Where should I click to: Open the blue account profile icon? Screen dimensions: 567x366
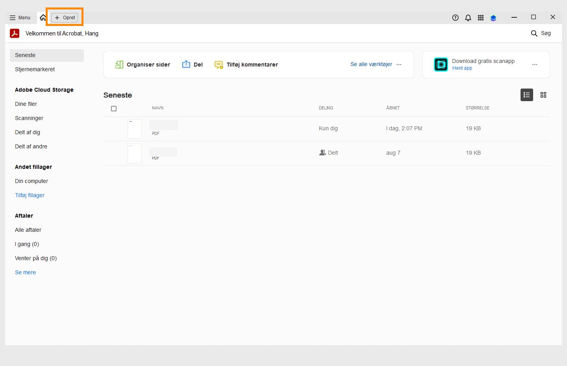pos(493,18)
